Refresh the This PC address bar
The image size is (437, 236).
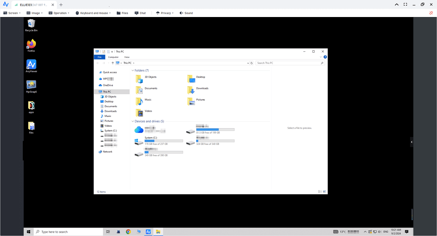252,63
